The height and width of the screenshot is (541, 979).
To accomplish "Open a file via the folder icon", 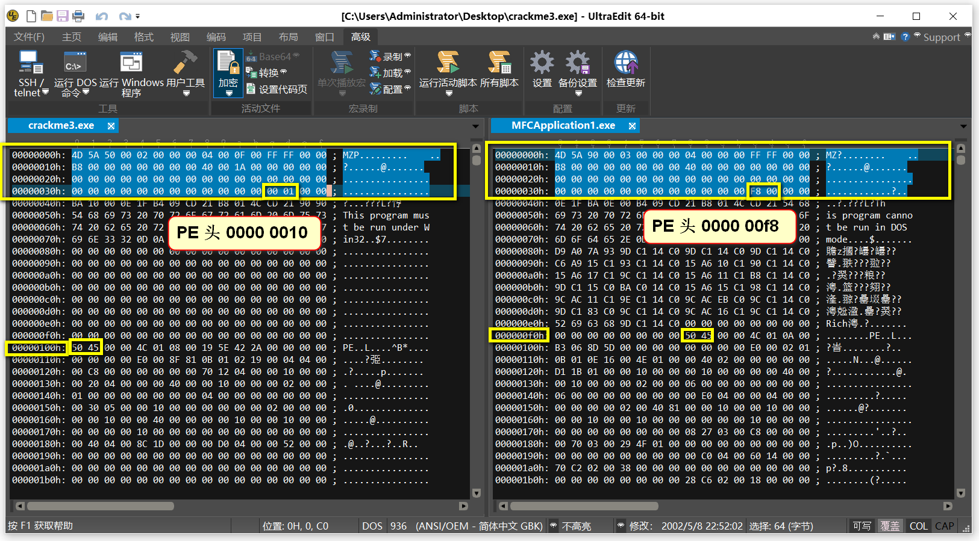I will [x=46, y=16].
